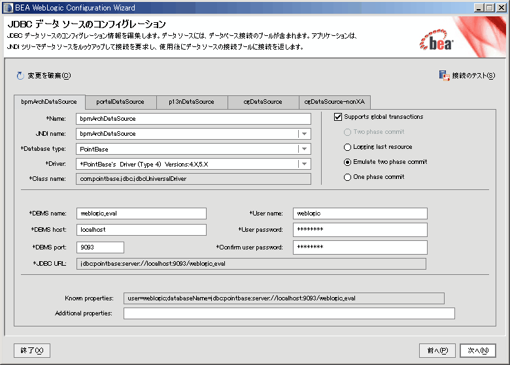Click the 次へ(N) next button
The width and height of the screenshot is (510, 365).
click(x=478, y=351)
